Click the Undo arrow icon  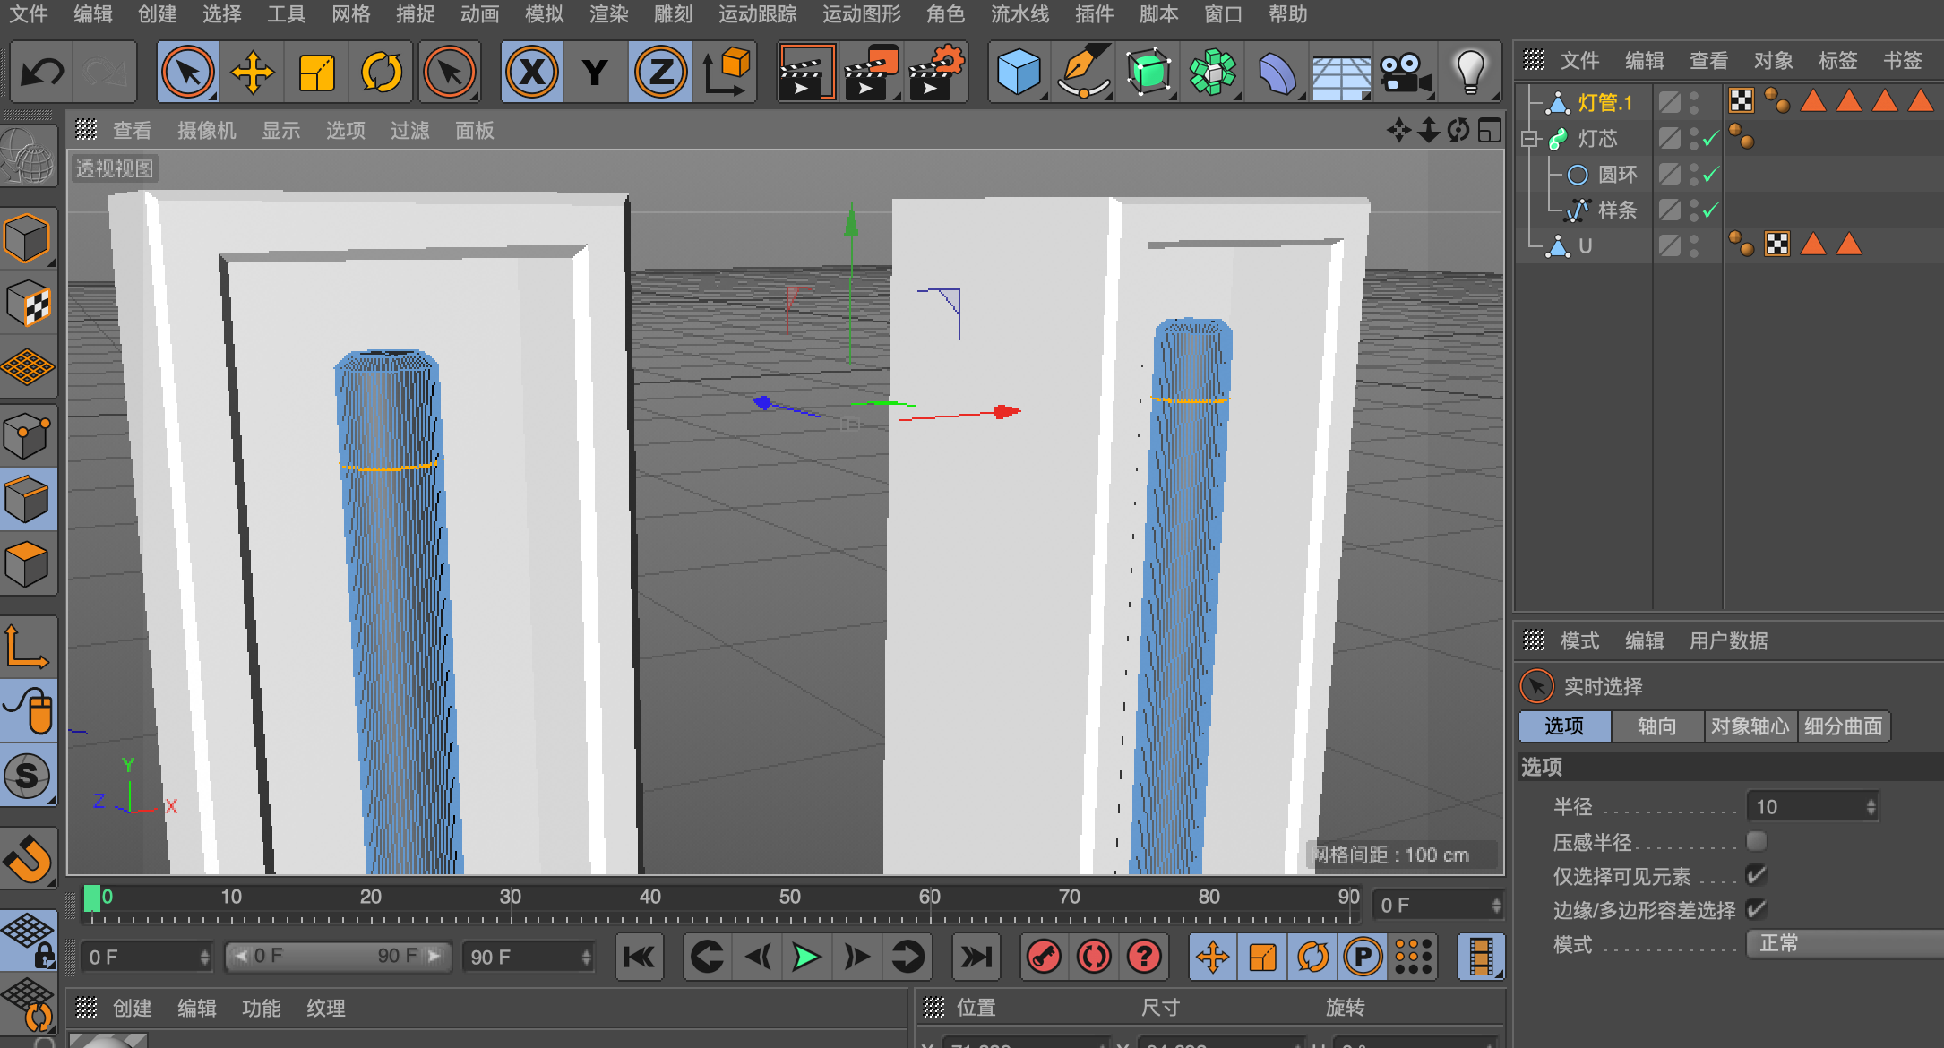tap(42, 73)
